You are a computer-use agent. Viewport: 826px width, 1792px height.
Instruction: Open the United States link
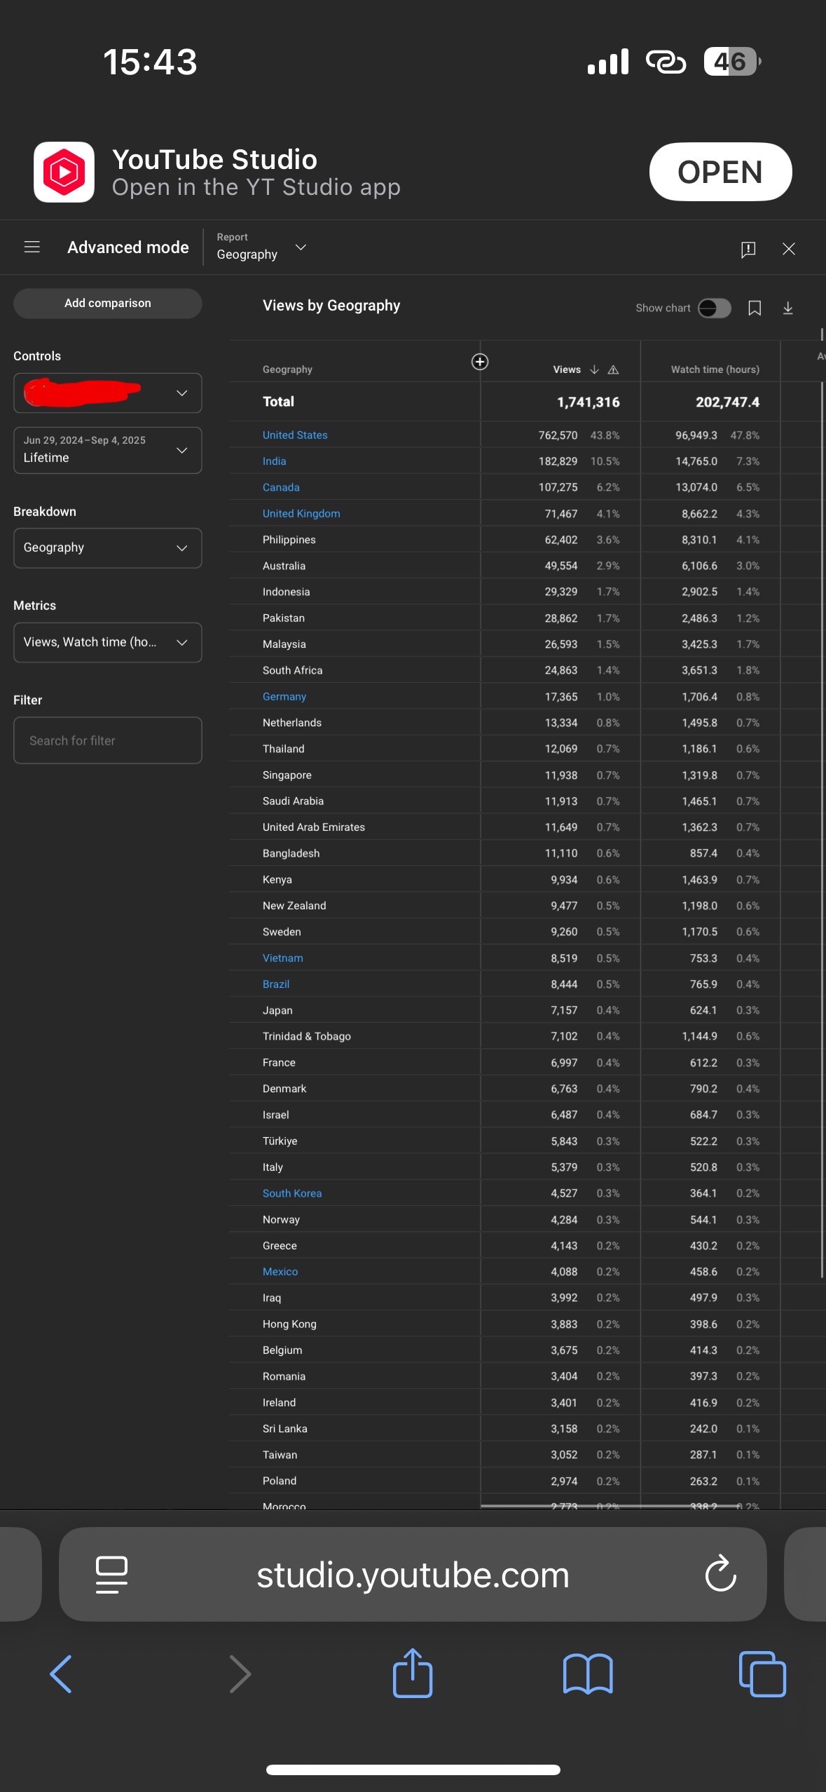[x=295, y=435]
